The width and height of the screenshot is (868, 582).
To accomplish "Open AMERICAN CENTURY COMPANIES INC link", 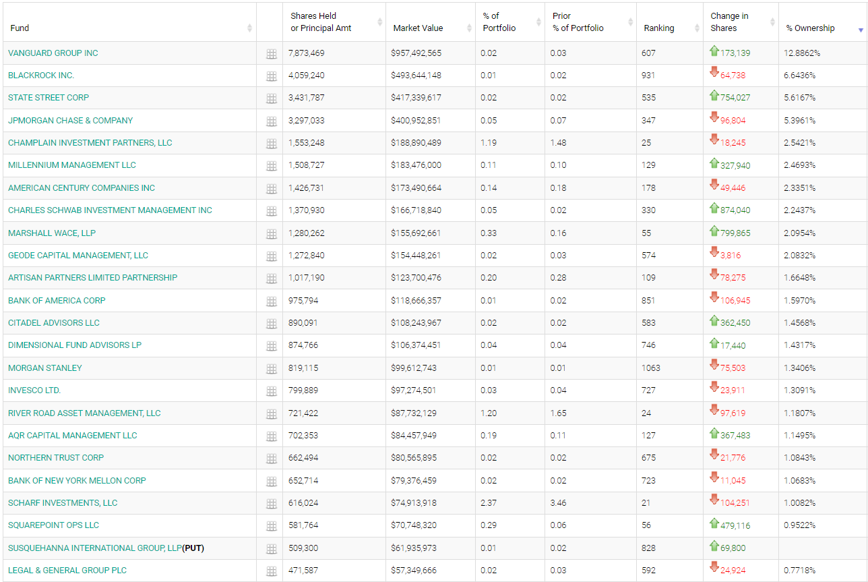I will [82, 188].
